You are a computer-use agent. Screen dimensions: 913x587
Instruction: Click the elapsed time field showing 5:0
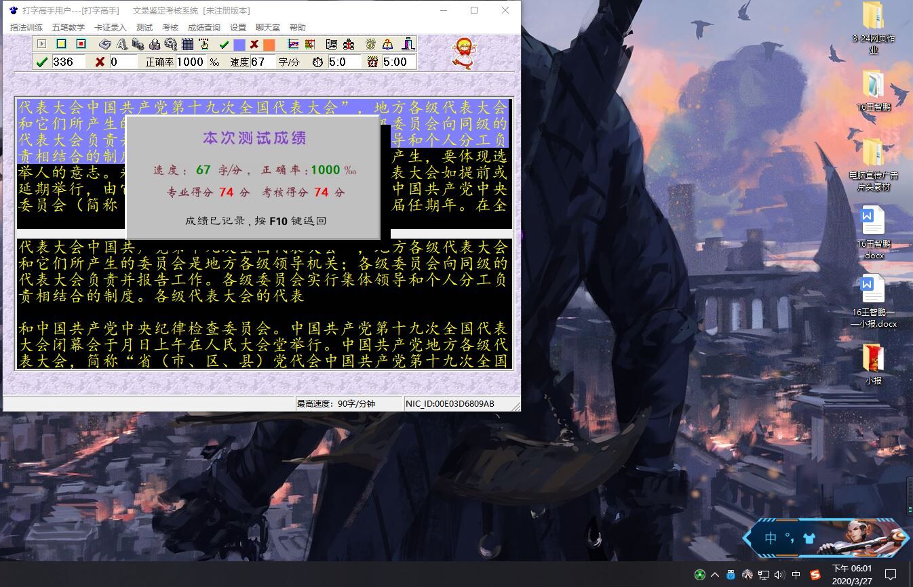click(345, 62)
